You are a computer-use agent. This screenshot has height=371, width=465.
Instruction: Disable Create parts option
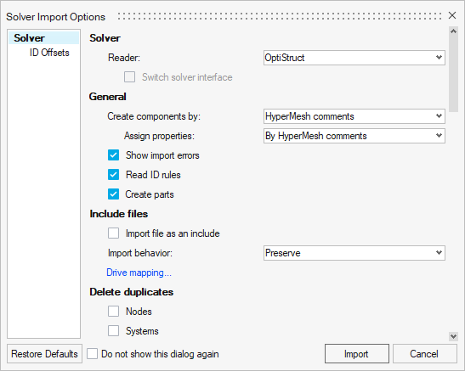pos(113,194)
